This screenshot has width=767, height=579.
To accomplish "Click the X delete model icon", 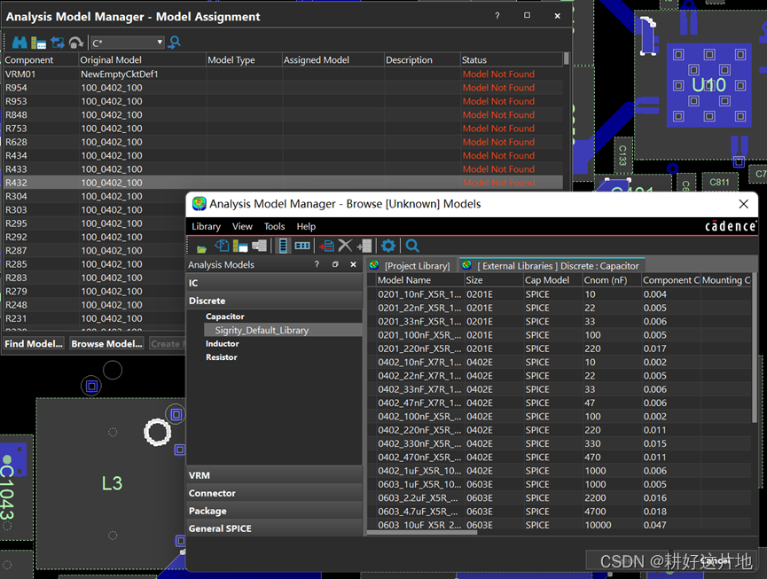I will click(x=345, y=246).
